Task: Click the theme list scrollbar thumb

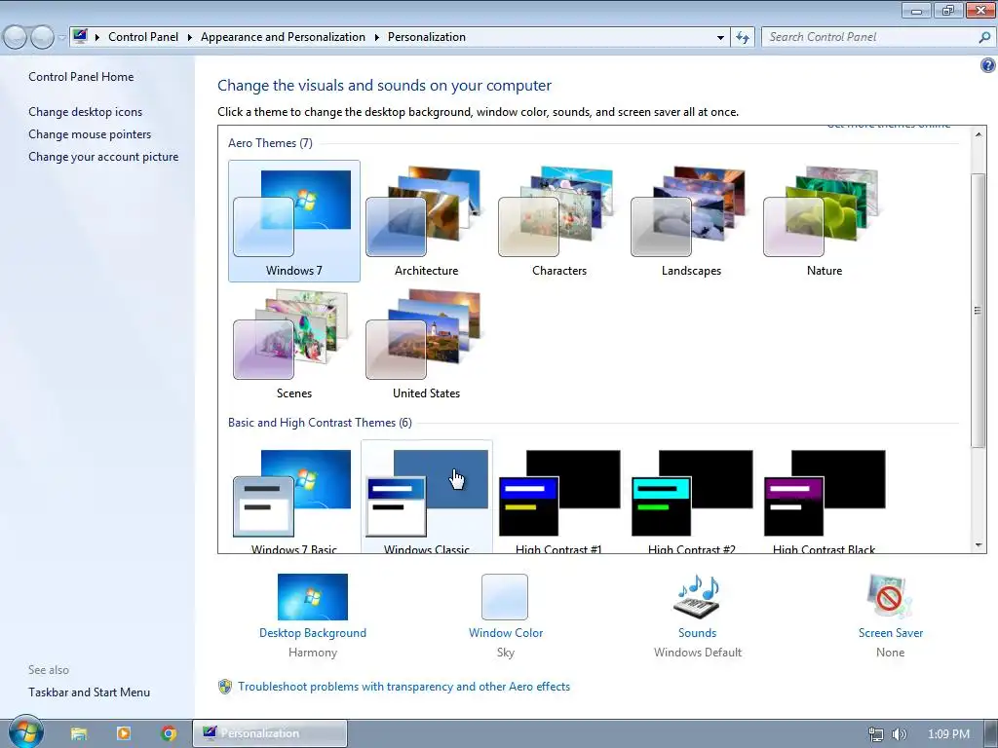Action: coord(979,310)
